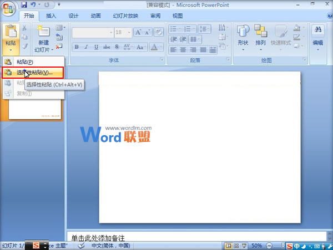Click the delete slide icon
Viewport: 333px width, 250px height.
click(x=59, y=46)
